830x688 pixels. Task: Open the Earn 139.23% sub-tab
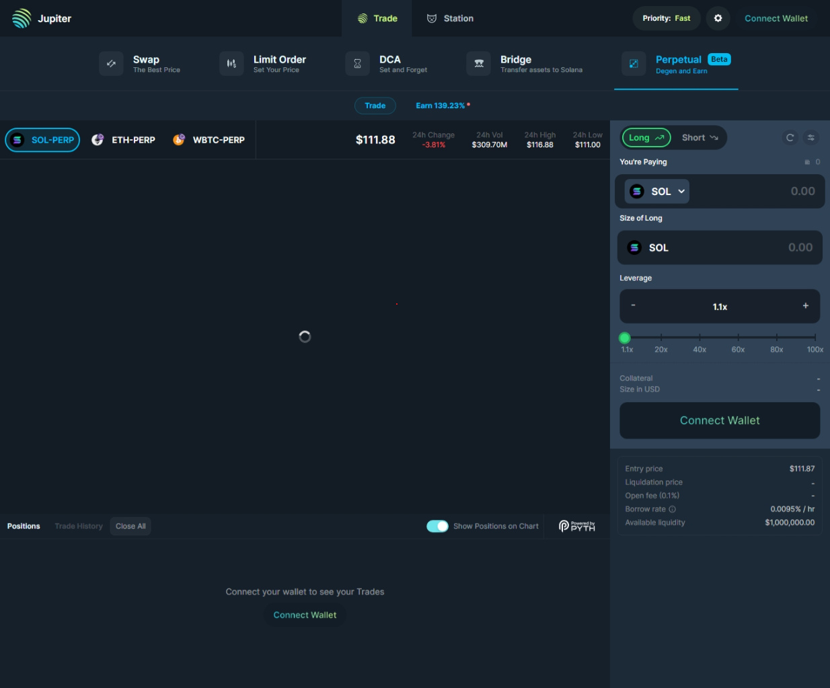(443, 106)
